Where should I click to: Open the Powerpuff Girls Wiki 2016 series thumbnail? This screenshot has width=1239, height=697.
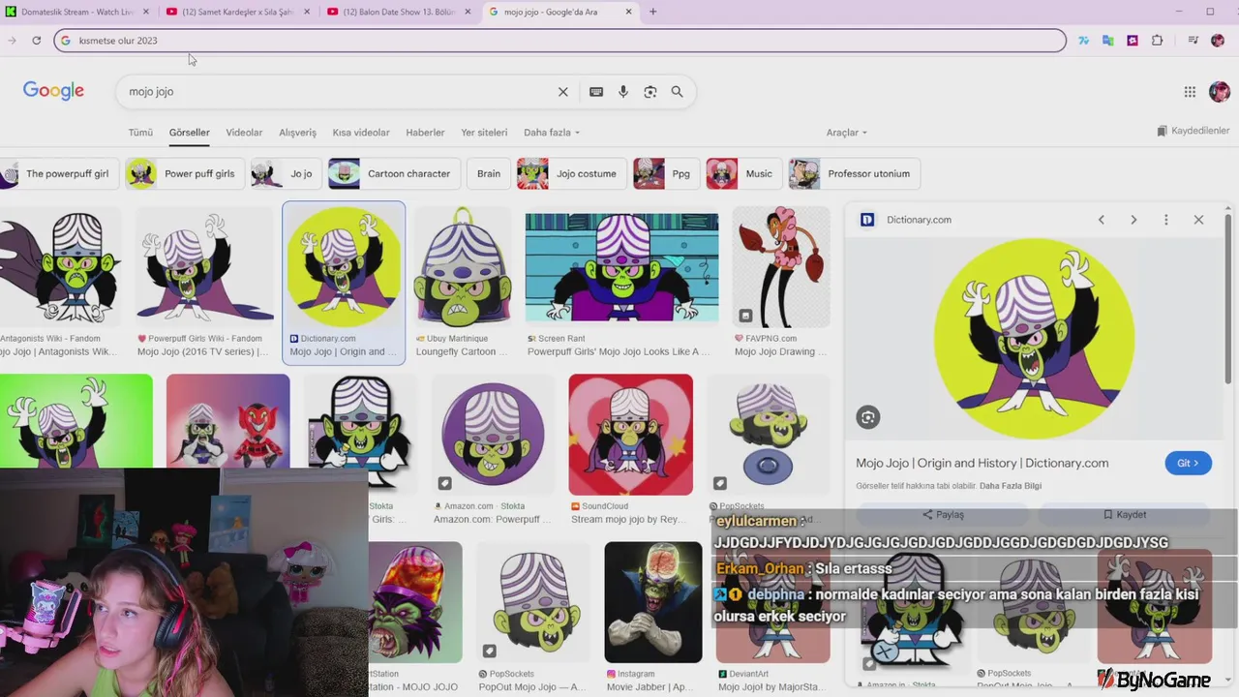(x=204, y=267)
